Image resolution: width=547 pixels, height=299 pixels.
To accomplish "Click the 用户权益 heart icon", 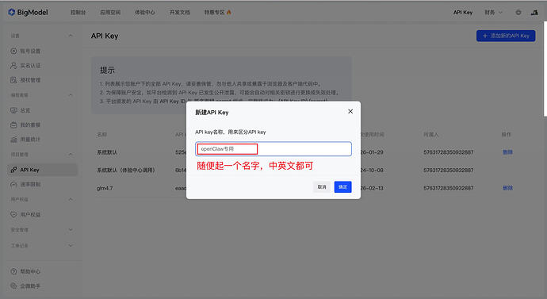I will pos(13,215).
